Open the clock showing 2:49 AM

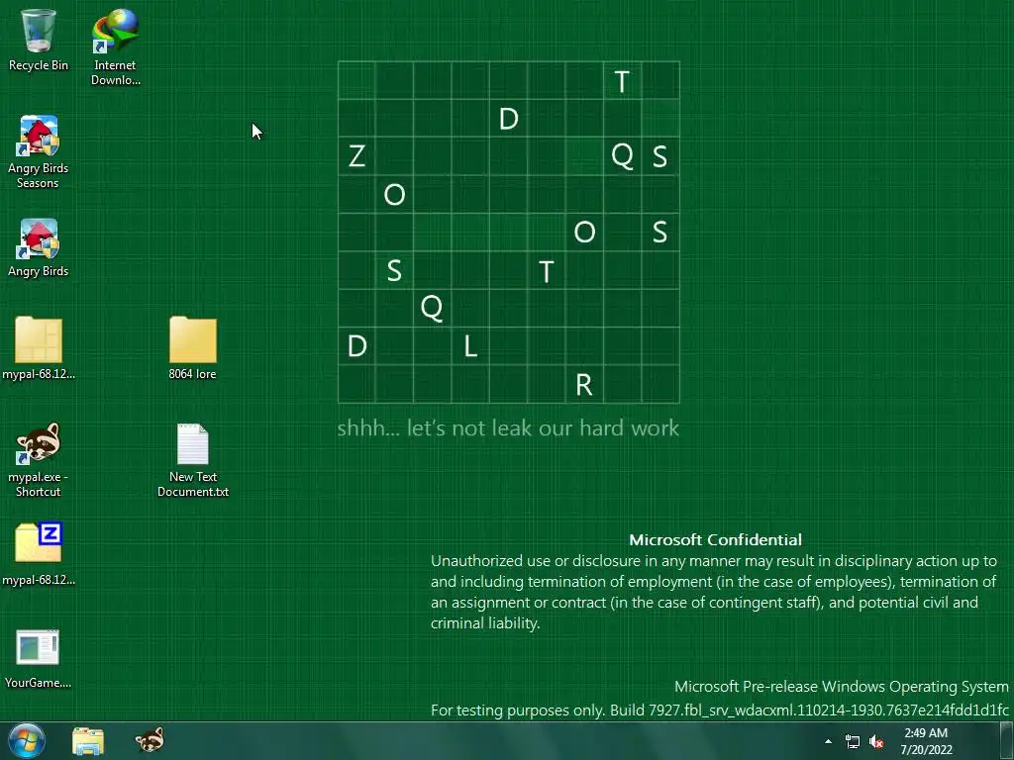[x=926, y=741]
